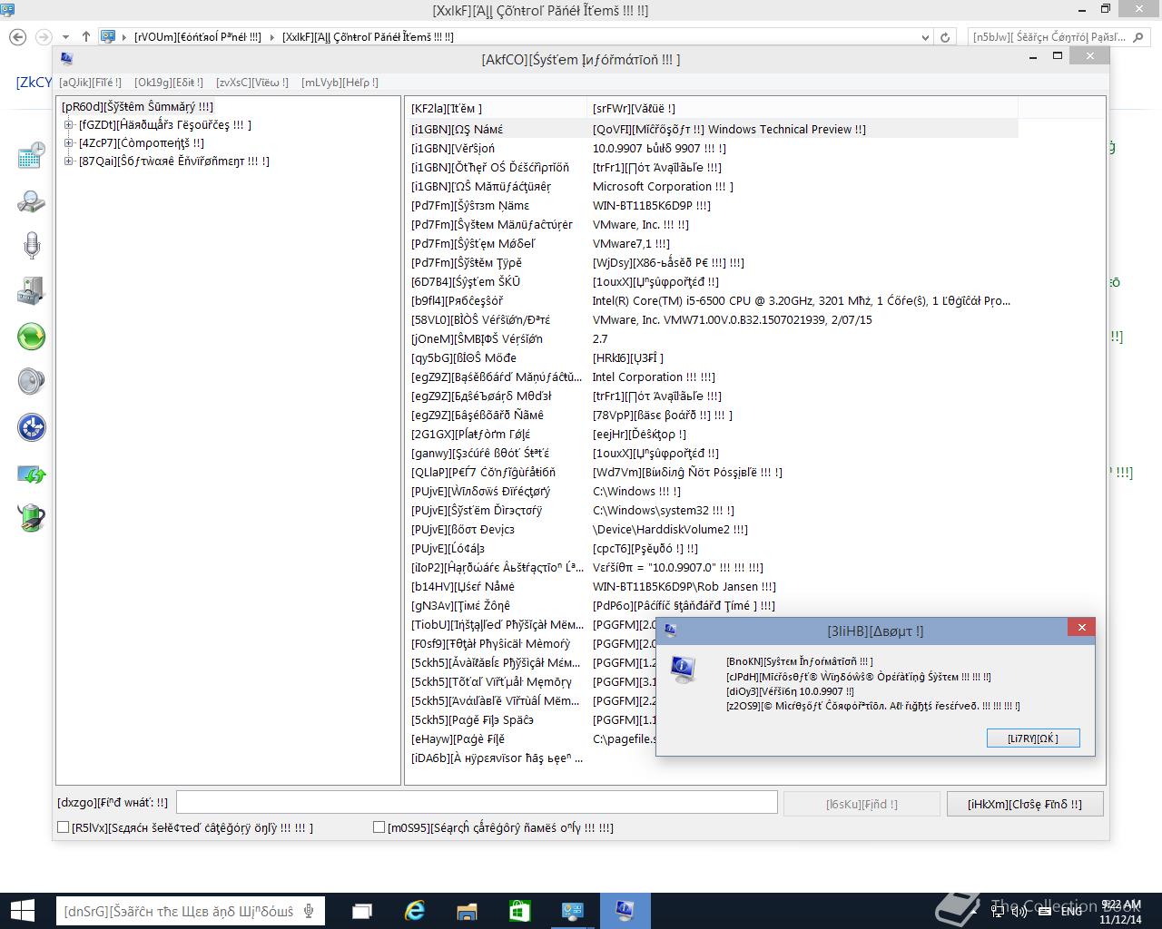Click the taskbar clock showing 11/12/14
Screen dimensions: 1162x929
1120,911
